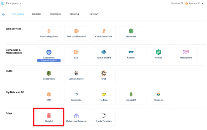207x130 pixels.
Task: Pick the CodeDeploy icon
Action: tap(49, 73)
